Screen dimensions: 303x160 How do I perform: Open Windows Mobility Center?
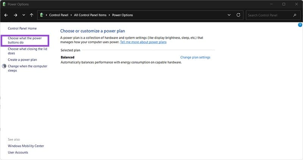[x=26, y=146]
